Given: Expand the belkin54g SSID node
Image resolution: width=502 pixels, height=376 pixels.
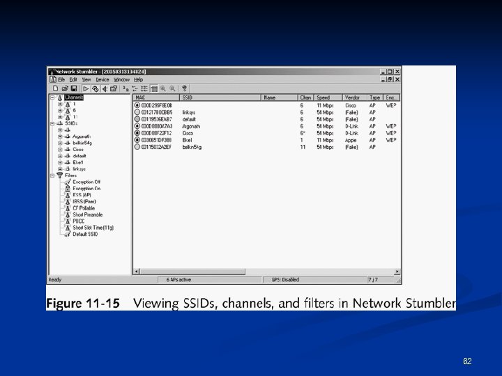Looking at the screenshot, I should click(60, 143).
